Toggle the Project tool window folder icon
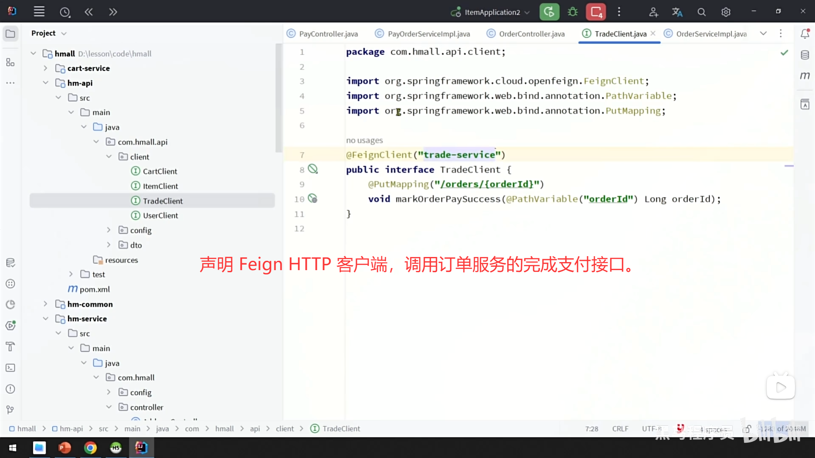The width and height of the screenshot is (815, 458). click(11, 34)
